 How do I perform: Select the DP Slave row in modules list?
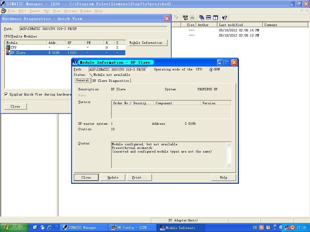click(x=65, y=53)
